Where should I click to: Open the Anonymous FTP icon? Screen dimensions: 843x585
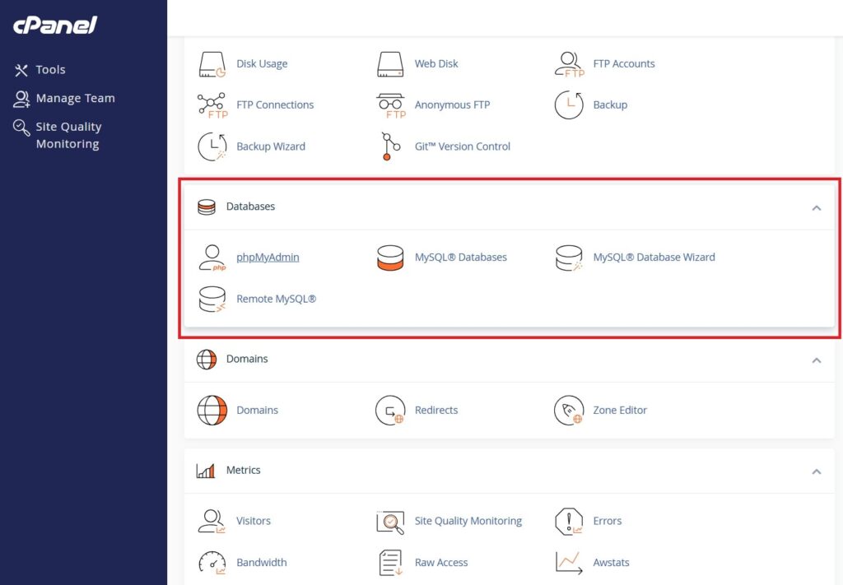(390, 105)
